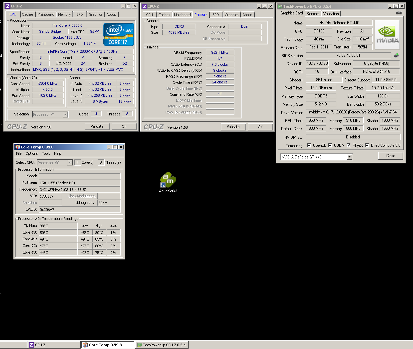Viewport: 413px width, 349px height.
Task: Click the GPU Clock 950 MHz value
Action: click(316, 120)
